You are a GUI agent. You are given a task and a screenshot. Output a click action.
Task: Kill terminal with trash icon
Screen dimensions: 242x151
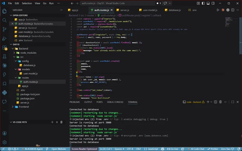(x=220, y=102)
